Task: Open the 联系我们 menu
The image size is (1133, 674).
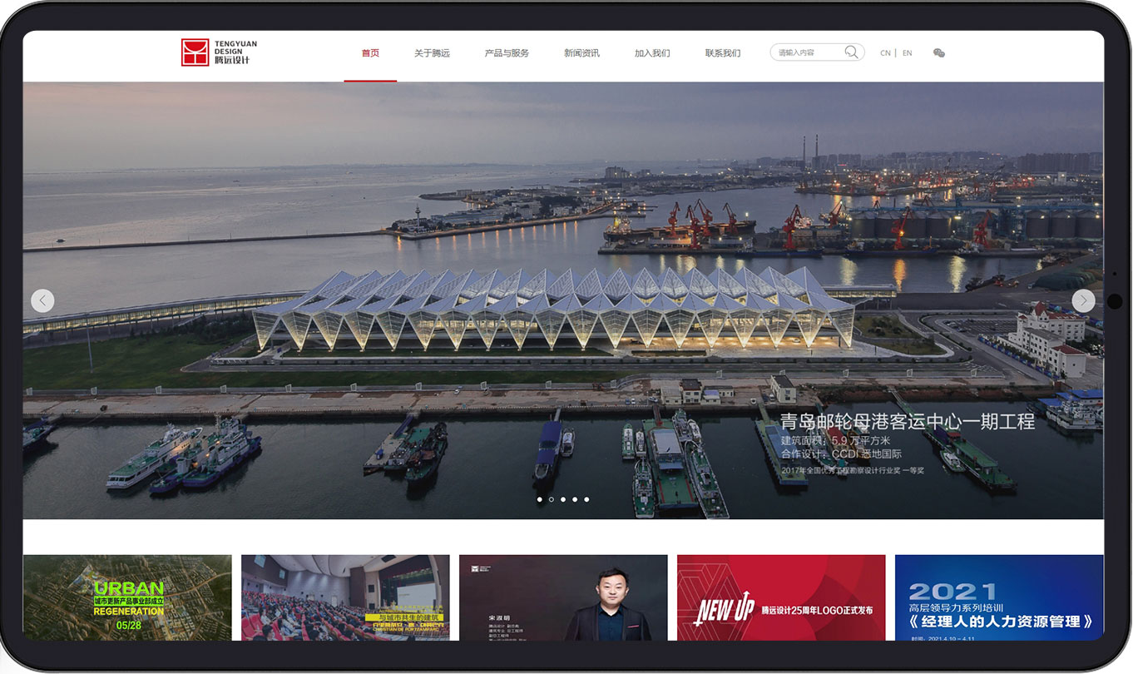Action: coord(723,53)
